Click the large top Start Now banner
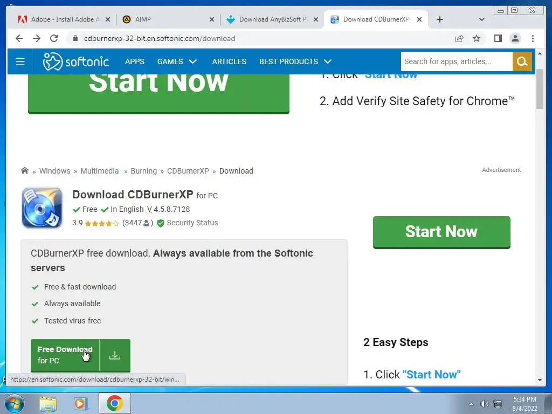552x414 pixels. 158,93
